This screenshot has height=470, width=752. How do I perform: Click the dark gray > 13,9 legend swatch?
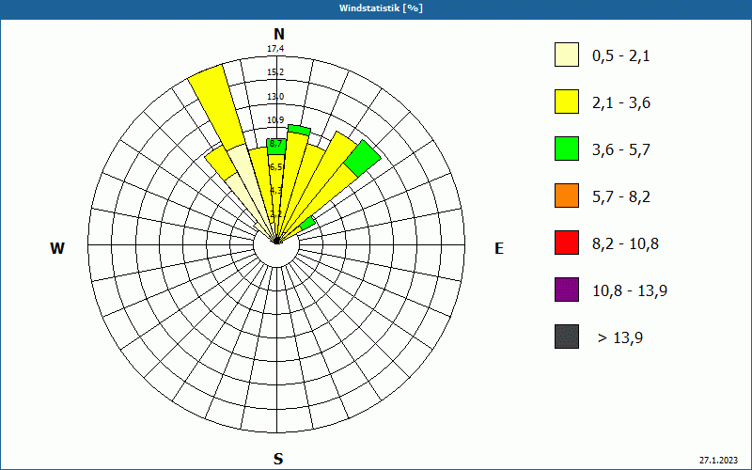pyautogui.click(x=567, y=337)
